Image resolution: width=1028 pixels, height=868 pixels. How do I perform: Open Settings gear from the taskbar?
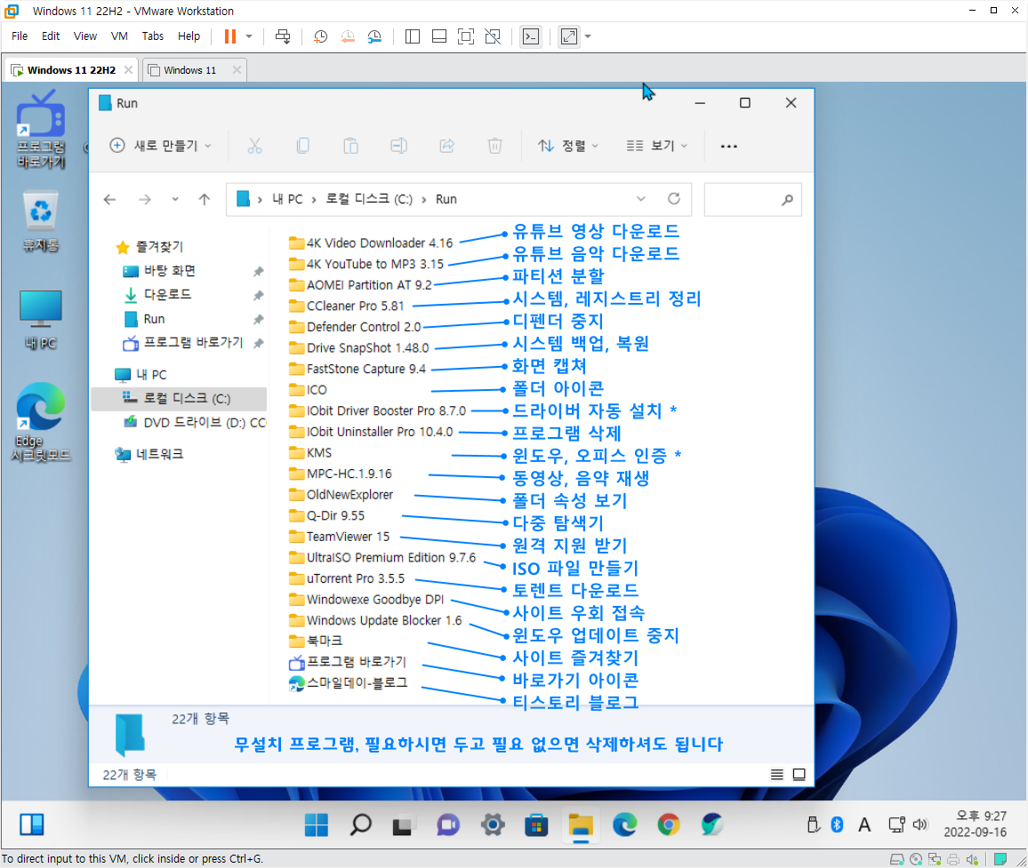click(x=493, y=824)
